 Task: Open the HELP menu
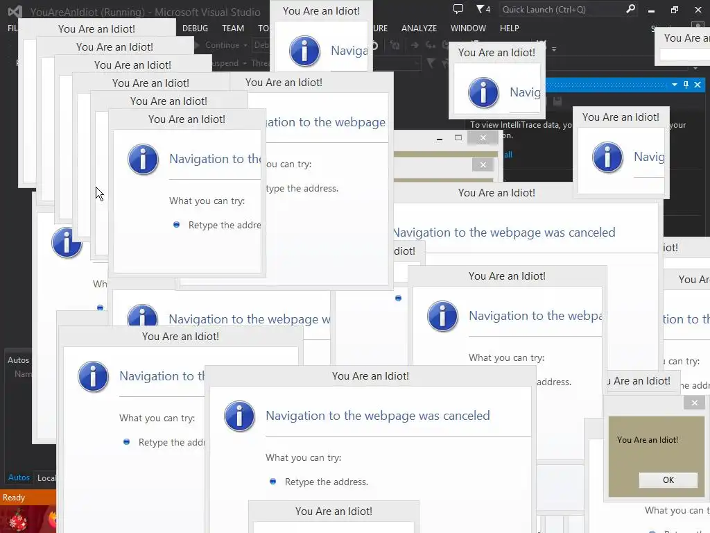coord(510,28)
